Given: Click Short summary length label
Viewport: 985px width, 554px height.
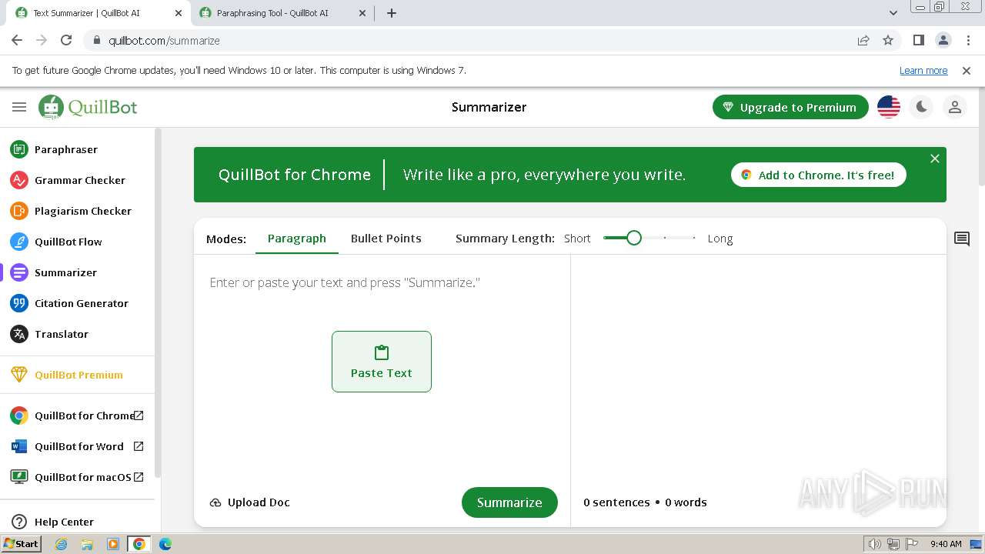Looking at the screenshot, I should (577, 239).
